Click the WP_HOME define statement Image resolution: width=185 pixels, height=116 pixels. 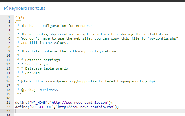point(64,103)
